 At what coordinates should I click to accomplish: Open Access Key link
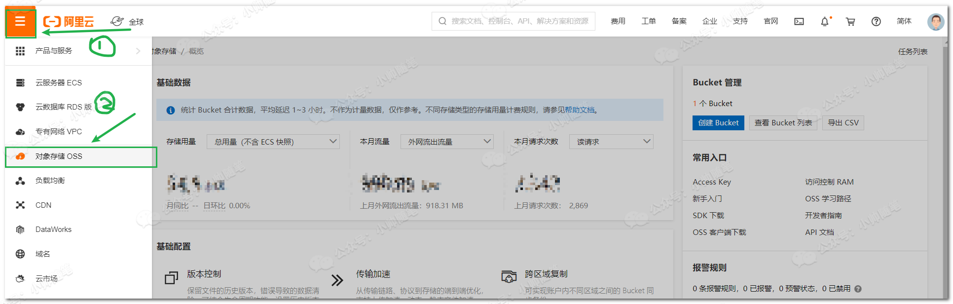pyautogui.click(x=712, y=182)
